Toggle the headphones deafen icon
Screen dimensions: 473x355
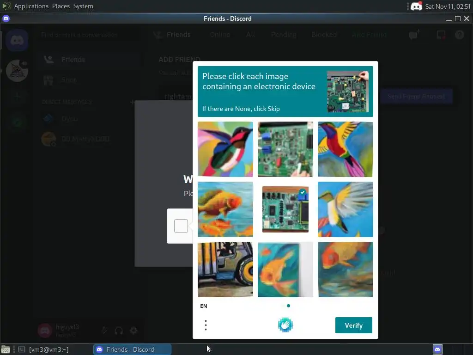pos(119,331)
